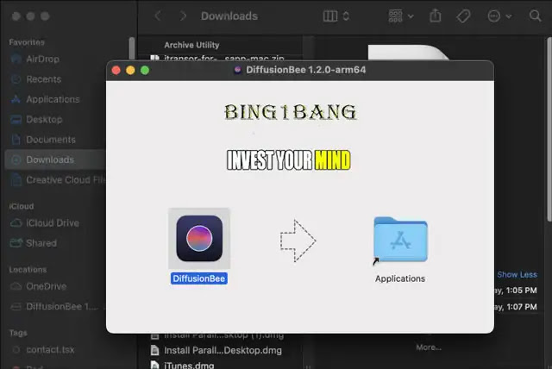Switch Finder to column view
The width and height of the screenshot is (552, 369).
[329, 16]
